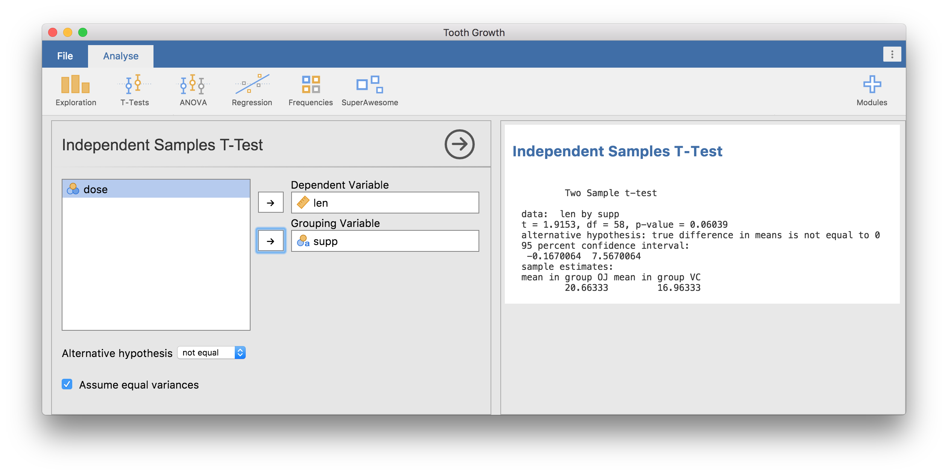Click the Independent Samples T-Test results heading
Screen dimensions: 948x475
617,151
